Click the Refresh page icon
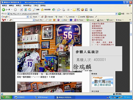Screen dimensions: 133x100 (25, 10)
